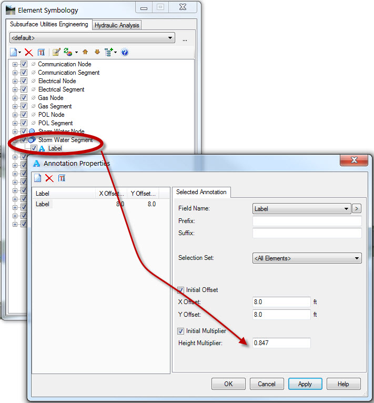Close Annotation Properties dialog
The height and width of the screenshot is (403, 374).
point(354,160)
